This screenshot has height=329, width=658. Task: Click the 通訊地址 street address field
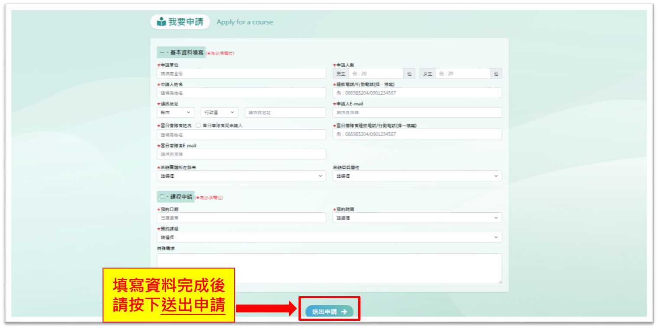[x=286, y=112]
